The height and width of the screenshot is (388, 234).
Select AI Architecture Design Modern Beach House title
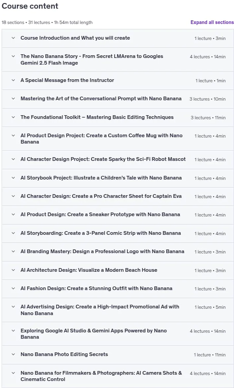pyautogui.click(x=89, y=270)
